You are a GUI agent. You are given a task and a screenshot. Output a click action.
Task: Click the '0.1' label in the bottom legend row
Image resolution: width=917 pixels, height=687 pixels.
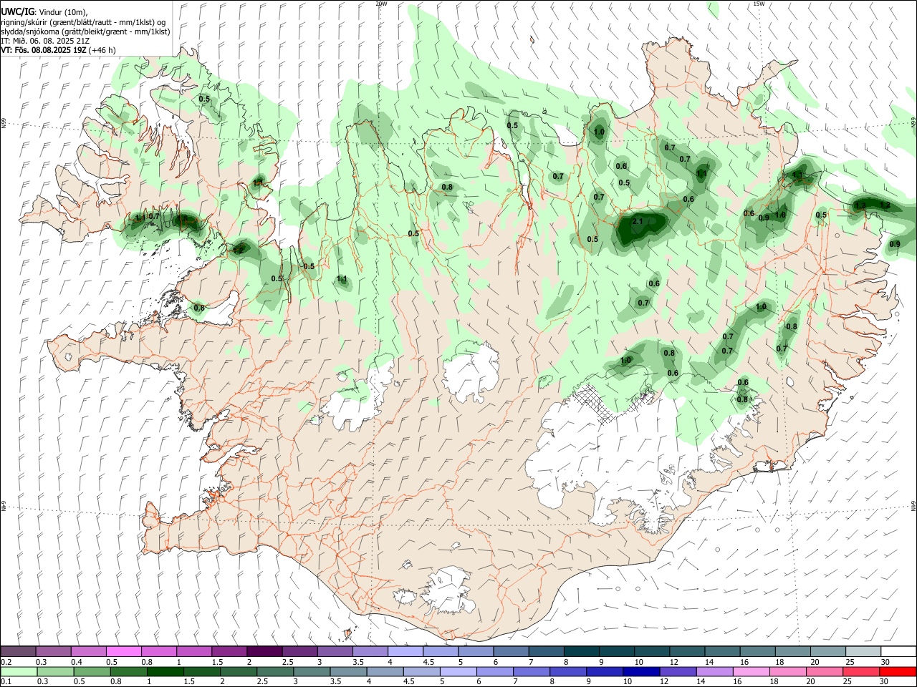pyautogui.click(x=6, y=682)
